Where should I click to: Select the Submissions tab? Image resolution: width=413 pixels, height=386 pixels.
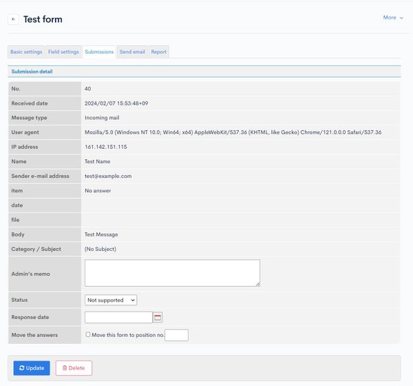[x=99, y=52]
